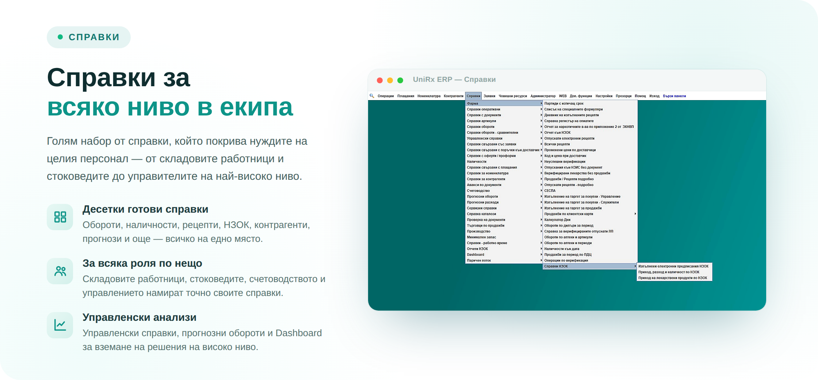Select Проверка на документи entry
This screenshot has height=380, width=818.
[x=504, y=220]
